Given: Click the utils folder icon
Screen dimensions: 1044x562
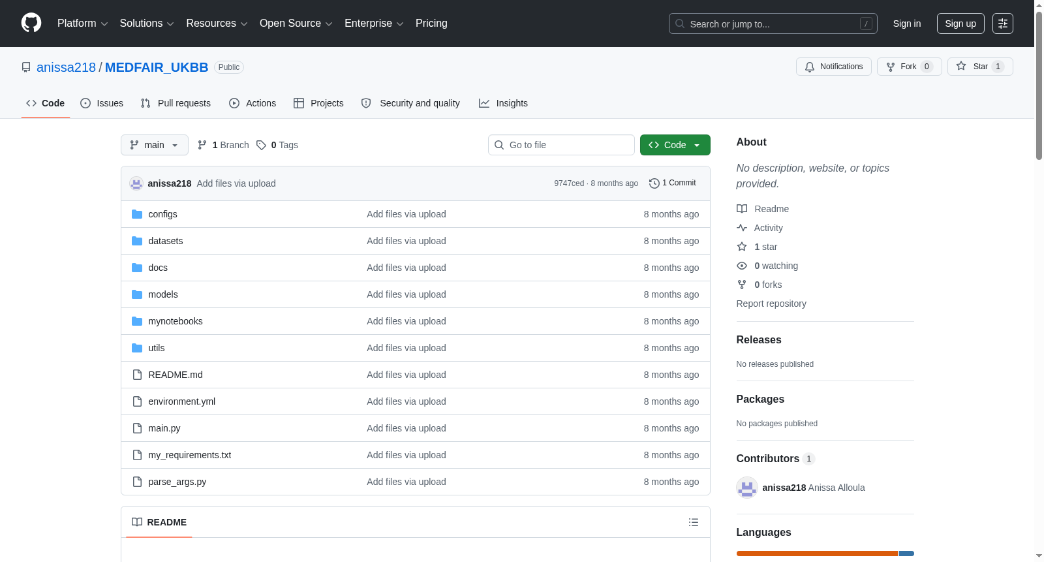Looking at the screenshot, I should coord(137,348).
